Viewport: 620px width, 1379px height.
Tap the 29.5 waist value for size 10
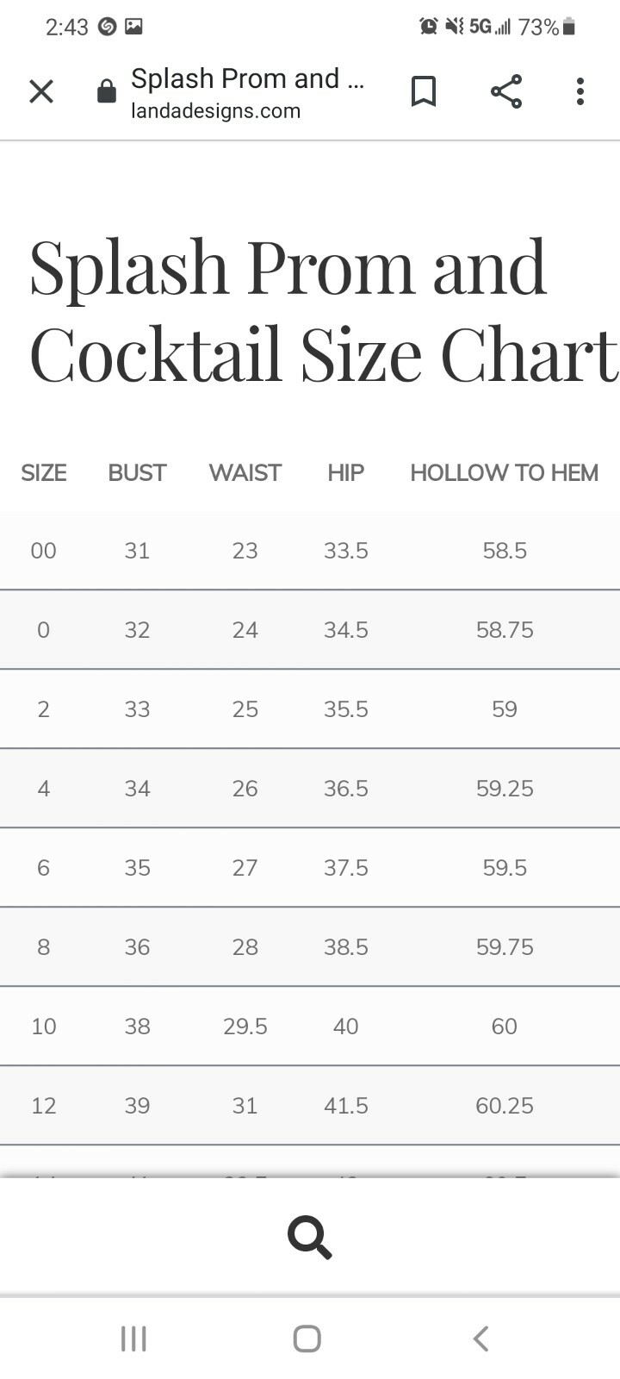(x=245, y=1026)
